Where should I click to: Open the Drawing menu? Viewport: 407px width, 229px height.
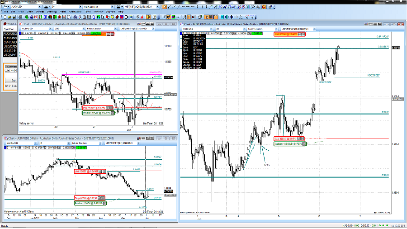51,11
